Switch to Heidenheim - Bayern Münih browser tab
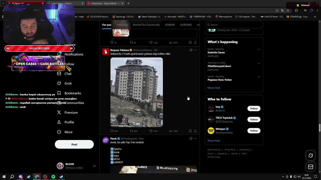 click(105, 3)
